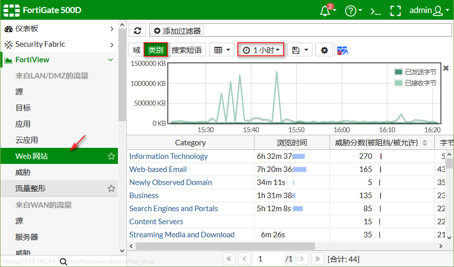The height and width of the screenshot is (267, 454).
Task: Go to the next page
Action: coord(302,258)
